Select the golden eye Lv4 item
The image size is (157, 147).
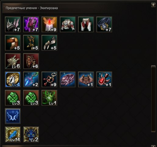tap(13, 79)
